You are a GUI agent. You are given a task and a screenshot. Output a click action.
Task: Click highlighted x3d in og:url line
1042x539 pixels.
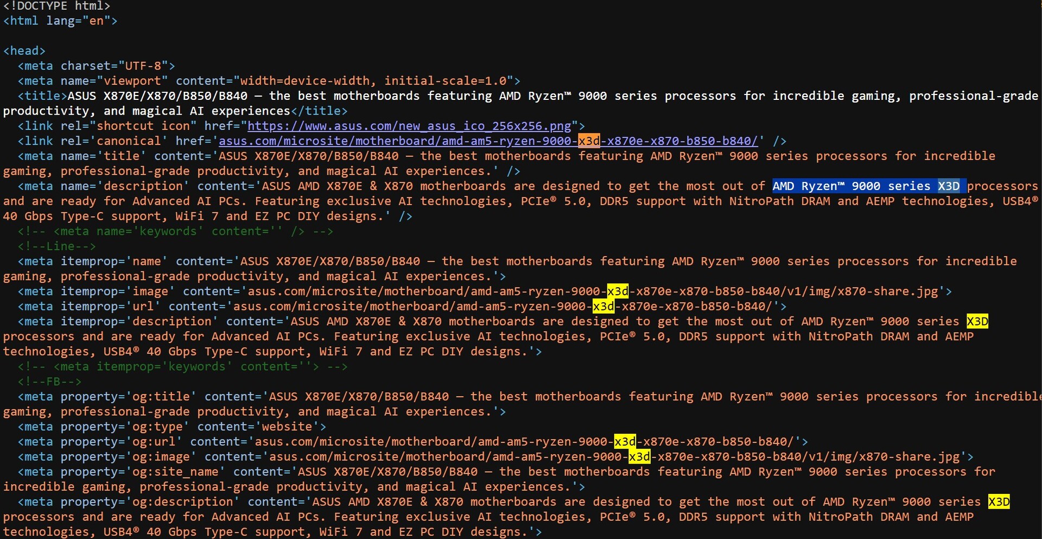pyautogui.click(x=625, y=442)
